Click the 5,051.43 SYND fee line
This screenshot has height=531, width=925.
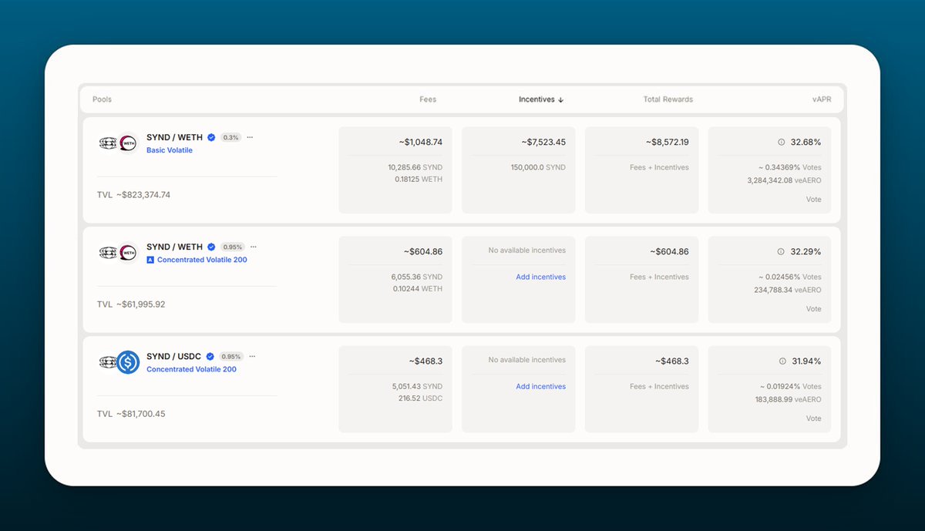pyautogui.click(x=417, y=386)
